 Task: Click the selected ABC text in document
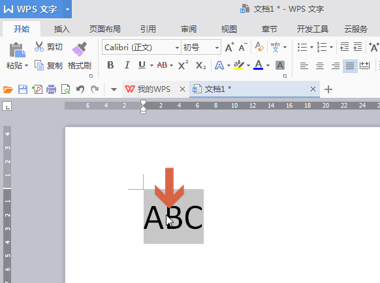(x=173, y=217)
